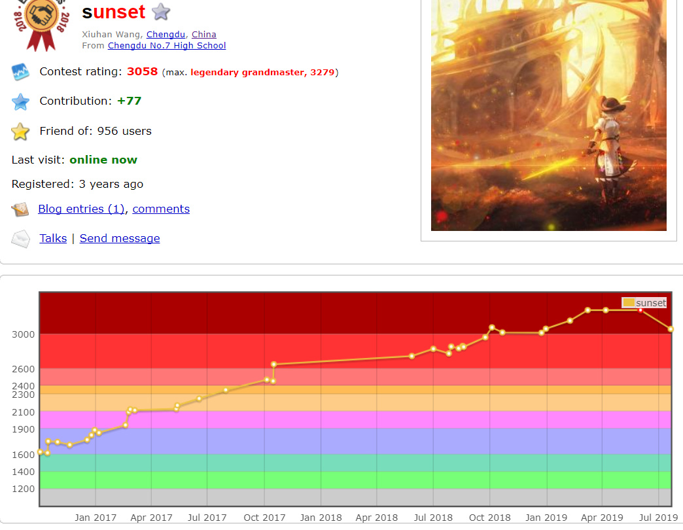Image resolution: width=683 pixels, height=530 pixels.
Task: Click the contest rating chart icon
Action: click(20, 72)
